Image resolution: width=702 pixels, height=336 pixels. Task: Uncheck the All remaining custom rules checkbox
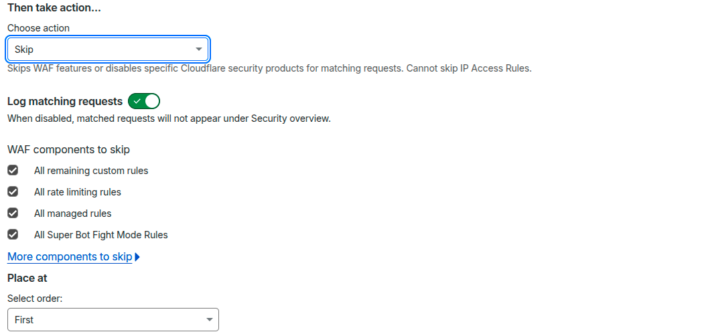(13, 171)
